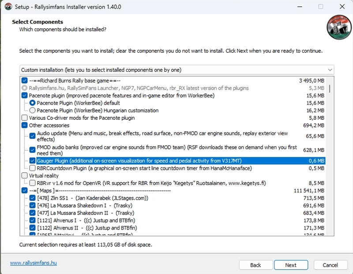
Task: Enable RBRvr 1.6 mod for OpenVR
Action: pos(32,183)
